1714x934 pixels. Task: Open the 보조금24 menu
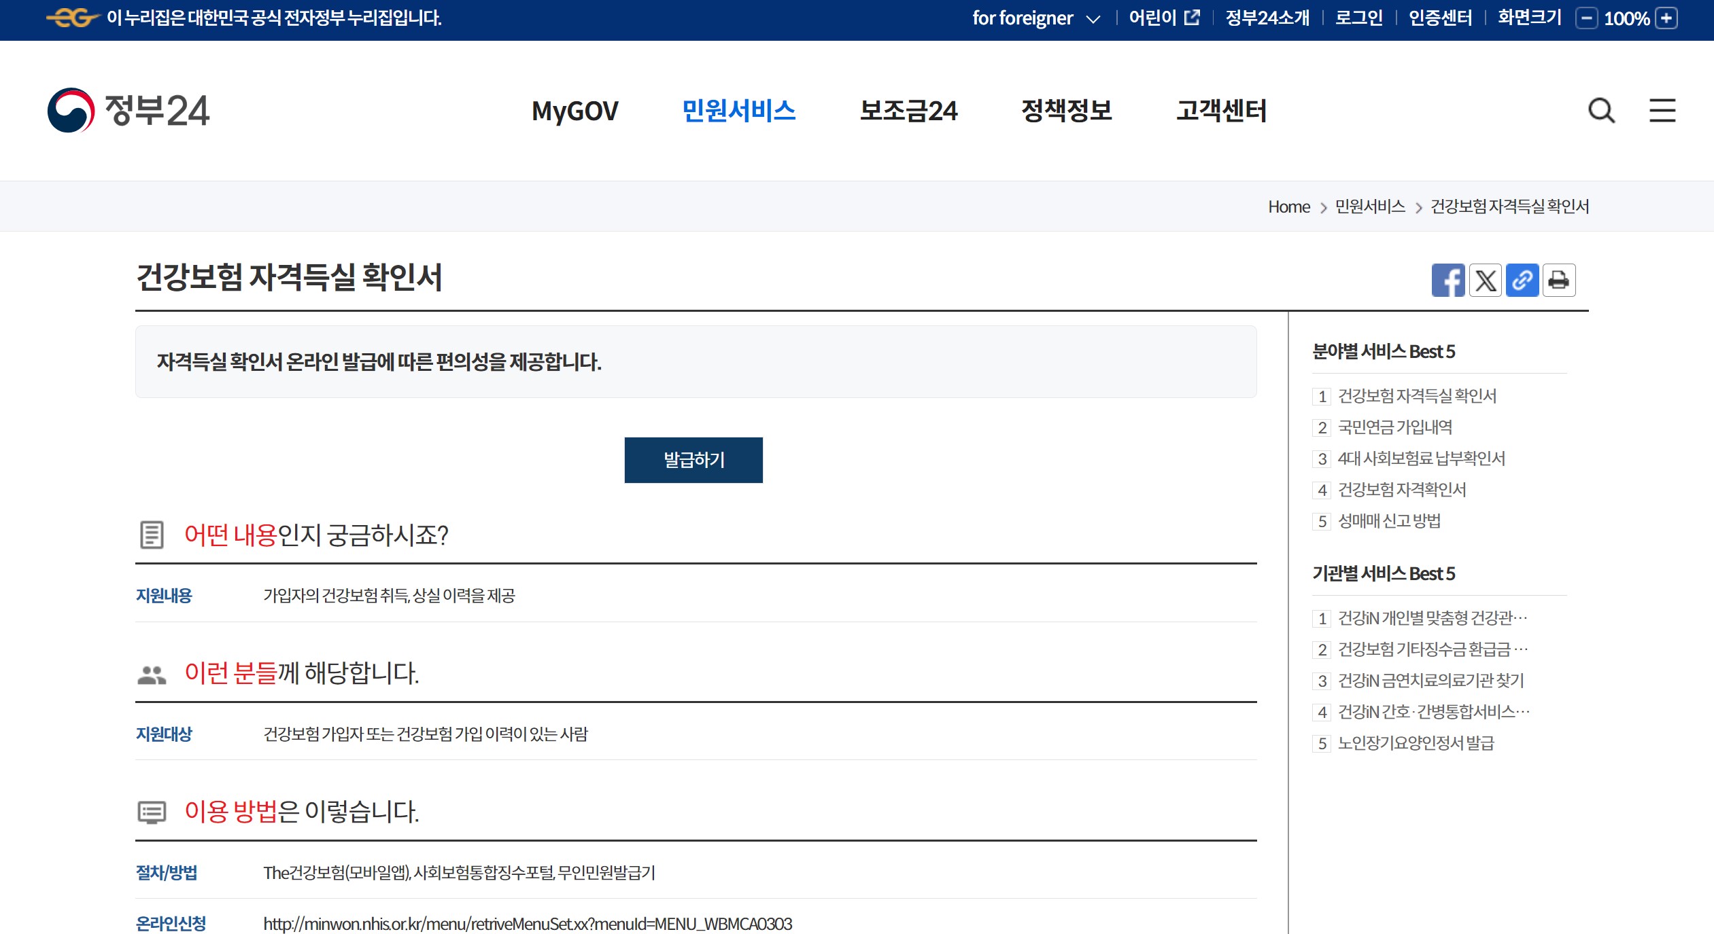tap(908, 111)
